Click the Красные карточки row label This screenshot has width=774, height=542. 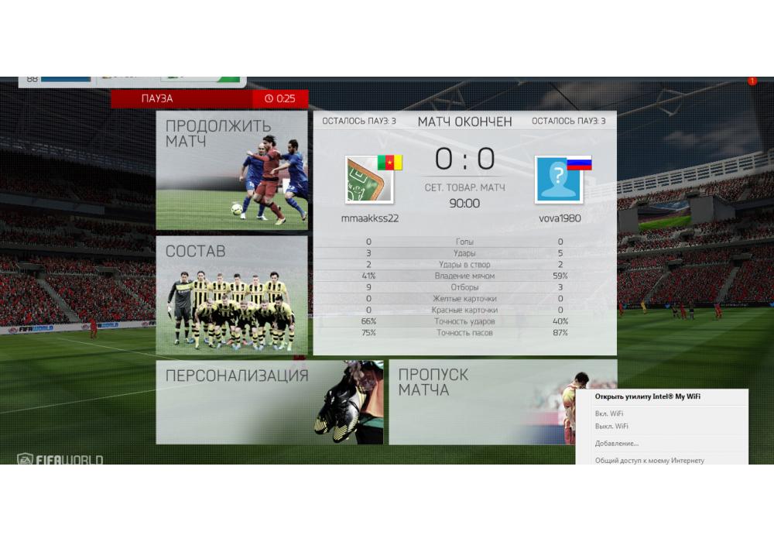tap(464, 310)
